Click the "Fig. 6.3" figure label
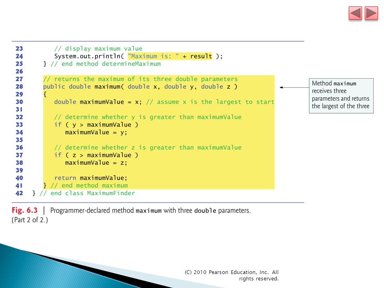Viewport: 384px width, 288px height. tap(24, 210)
